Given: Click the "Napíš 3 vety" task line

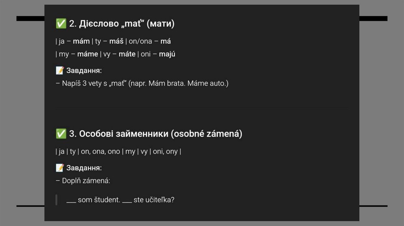Looking at the screenshot, I should point(142,83).
